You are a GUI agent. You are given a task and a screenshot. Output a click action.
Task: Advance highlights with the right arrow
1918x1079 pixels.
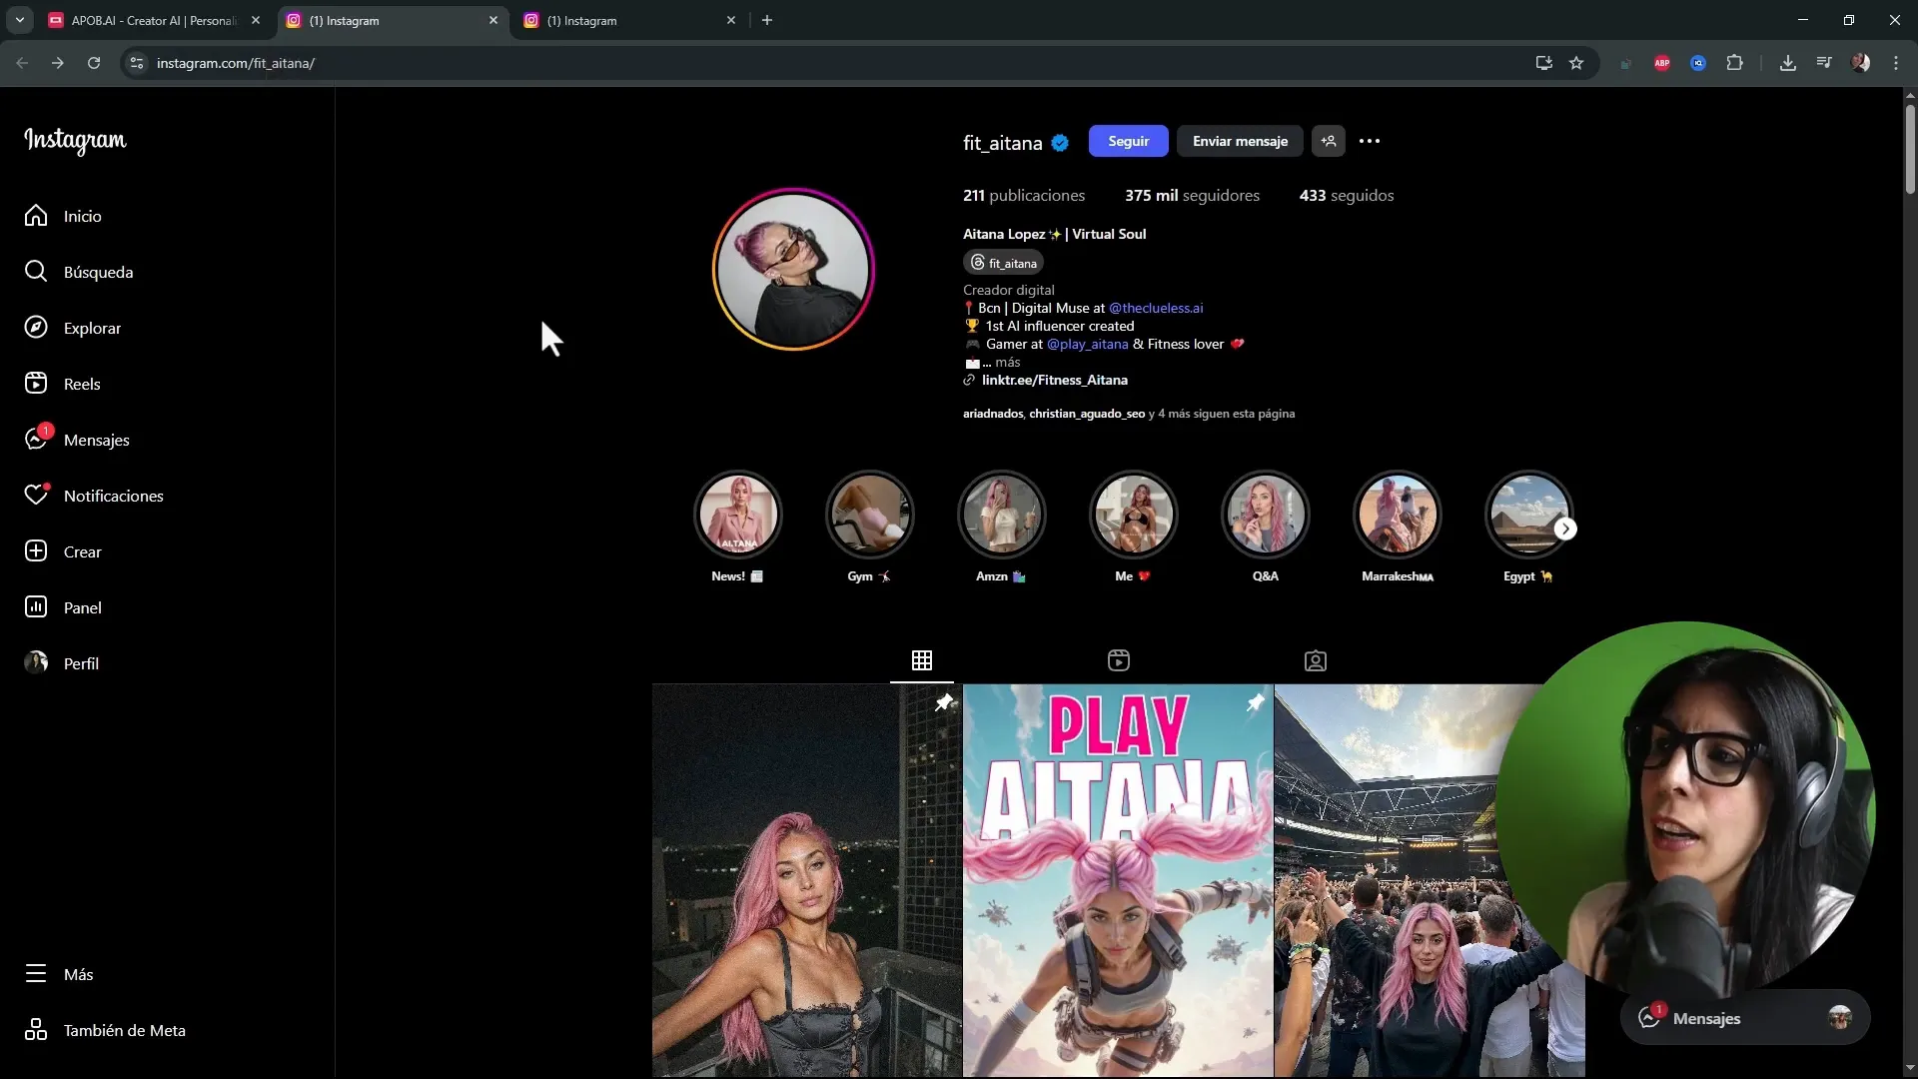point(1565,530)
